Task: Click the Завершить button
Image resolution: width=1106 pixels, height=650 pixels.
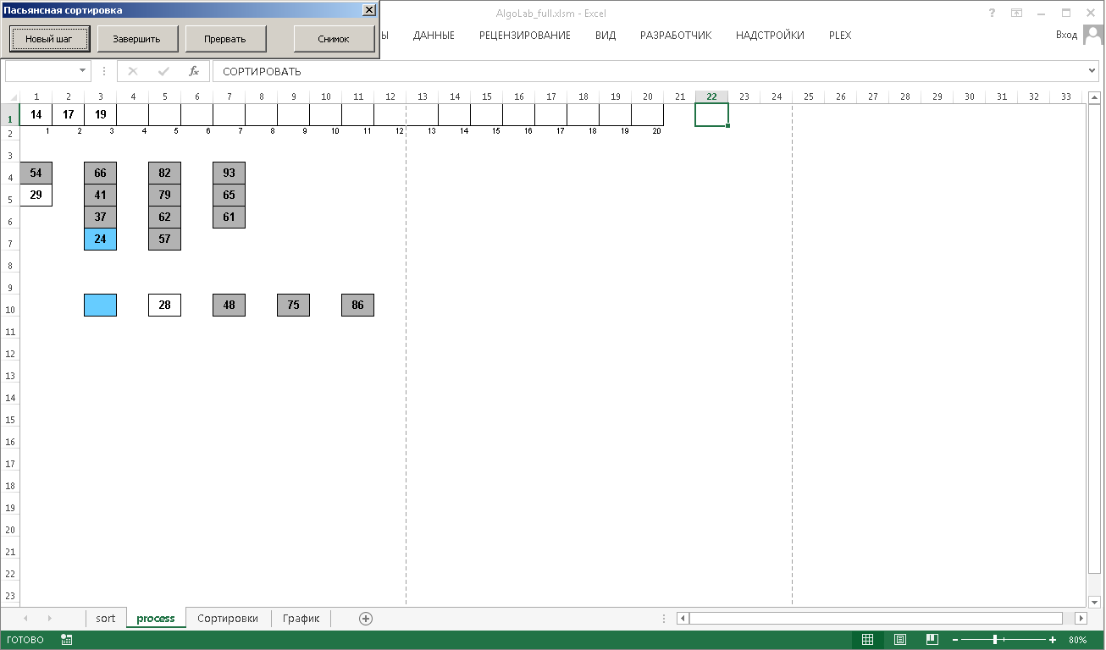Action: (x=136, y=39)
